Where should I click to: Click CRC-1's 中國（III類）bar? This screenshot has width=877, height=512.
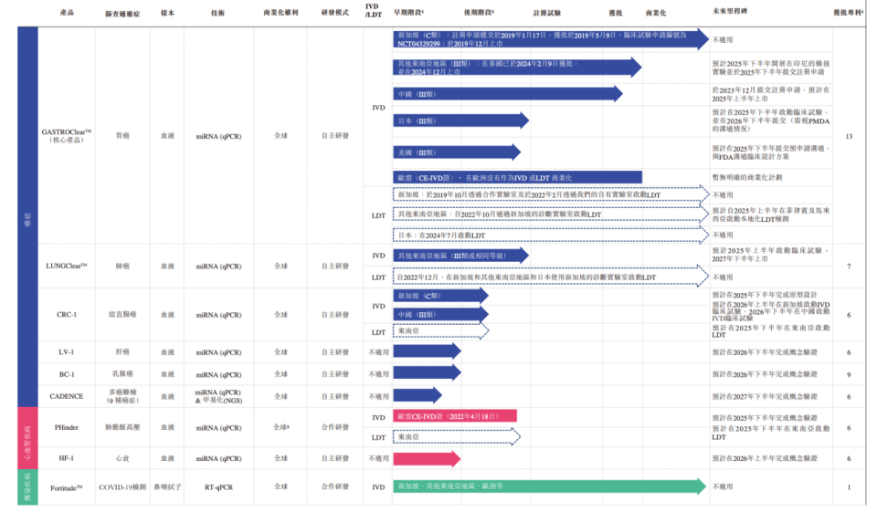click(440, 314)
